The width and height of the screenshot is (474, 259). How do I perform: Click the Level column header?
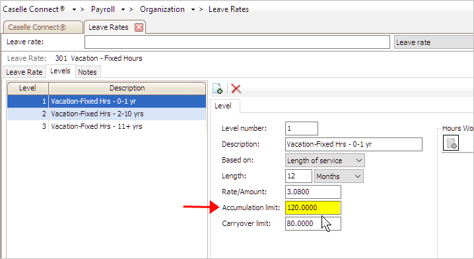click(28, 88)
